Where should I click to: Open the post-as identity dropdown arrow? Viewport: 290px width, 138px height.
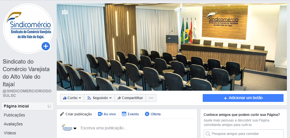(x=75, y=128)
